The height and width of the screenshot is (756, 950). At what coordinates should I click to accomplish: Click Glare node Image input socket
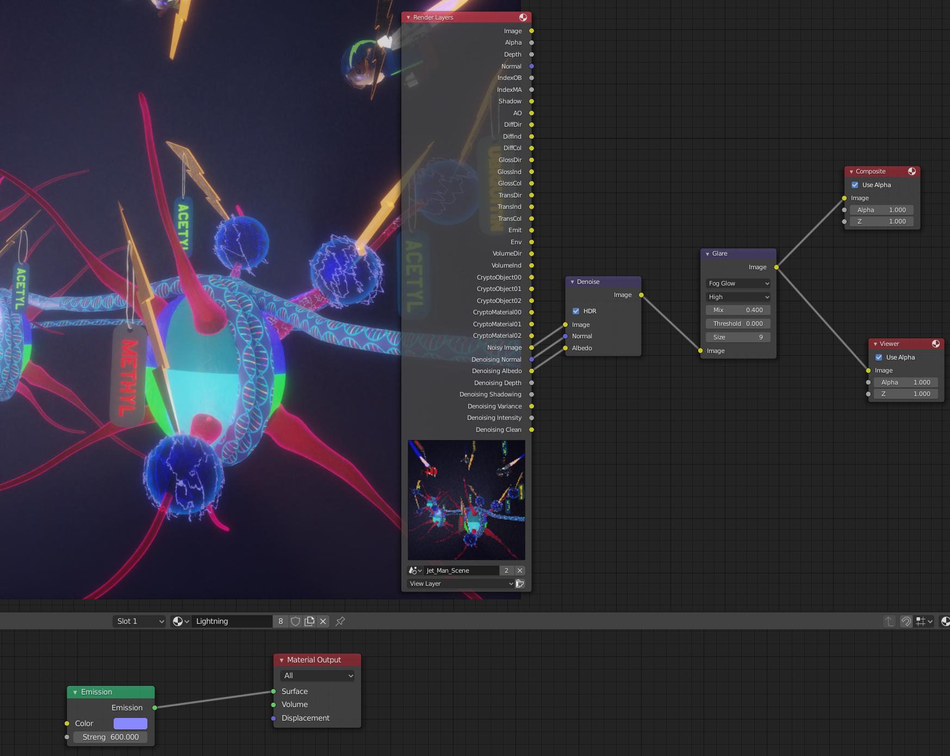[700, 351]
